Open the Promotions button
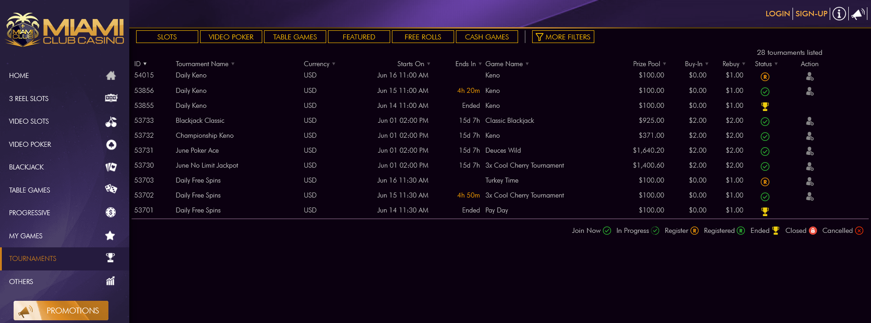 tap(61, 310)
